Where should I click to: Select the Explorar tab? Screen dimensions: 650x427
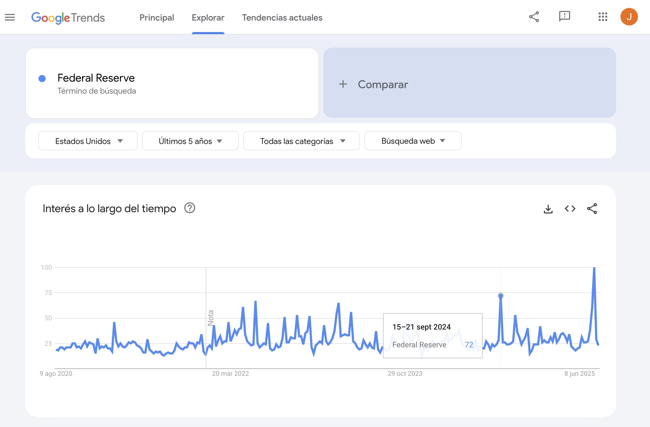point(208,18)
